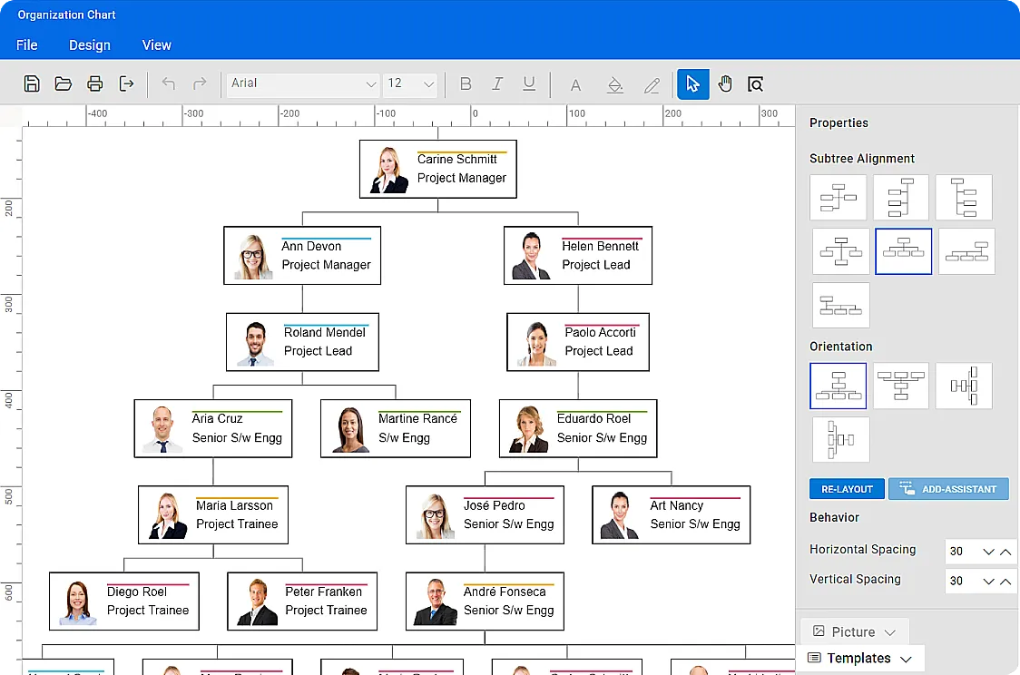Screen dimensions: 1020x675
Task: Select the first Subtree Alignment option
Action: click(838, 197)
